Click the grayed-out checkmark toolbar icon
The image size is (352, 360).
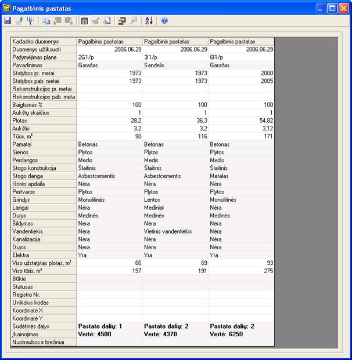pyautogui.click(x=95, y=21)
